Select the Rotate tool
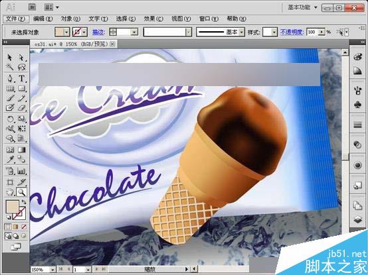Viewport: 368px width, 275px height. point(10,119)
